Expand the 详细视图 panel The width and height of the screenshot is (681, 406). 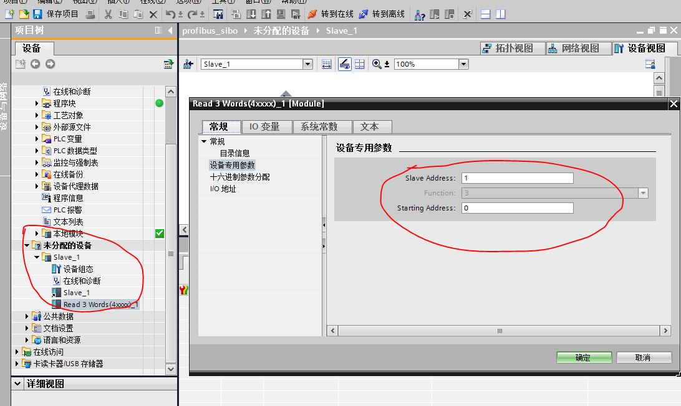[17, 384]
